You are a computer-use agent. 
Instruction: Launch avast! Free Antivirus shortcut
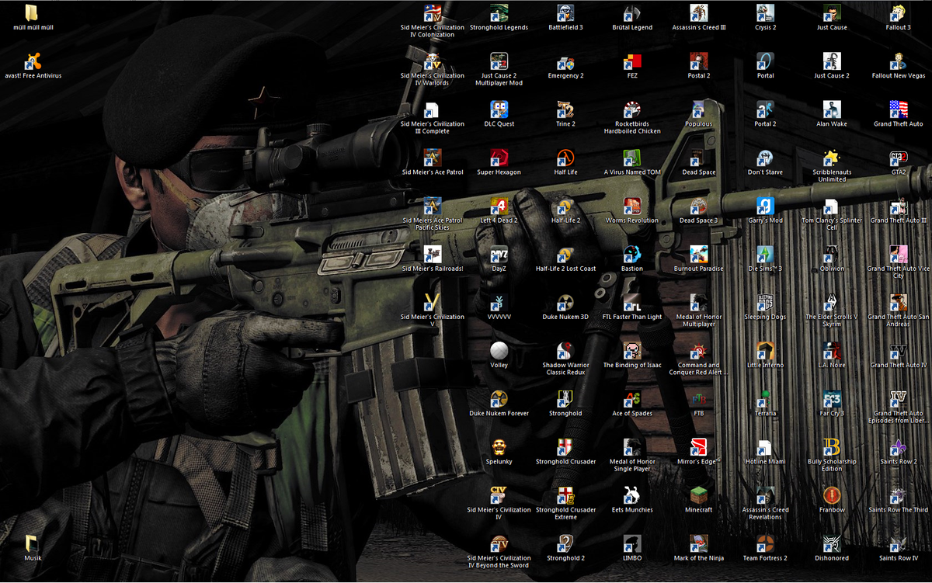[x=33, y=61]
